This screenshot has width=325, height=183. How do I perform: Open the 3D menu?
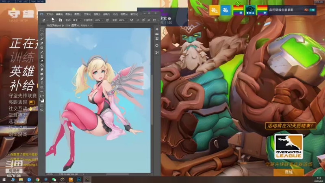click(x=115, y=14)
